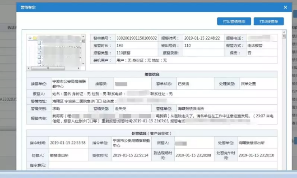The height and width of the screenshot is (178, 297).
Task: Select the yellow folder icon in the tree
Action: [x=35, y=38]
